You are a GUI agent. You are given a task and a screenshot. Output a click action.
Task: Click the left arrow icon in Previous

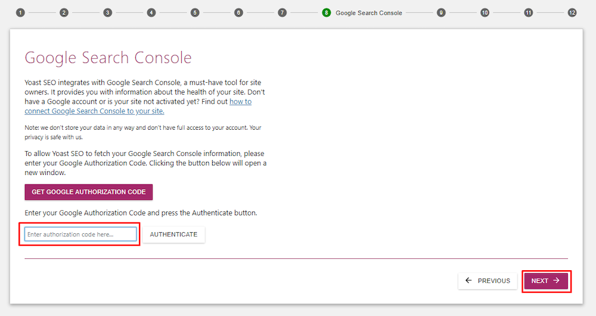[468, 281]
